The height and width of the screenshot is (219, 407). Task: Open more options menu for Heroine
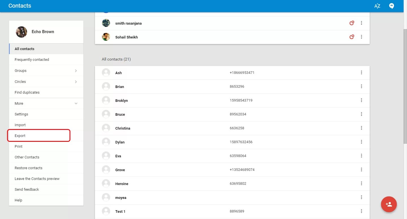coord(361,183)
